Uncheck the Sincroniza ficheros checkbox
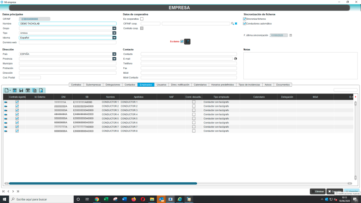This screenshot has height=203, width=361. pyautogui.click(x=245, y=19)
